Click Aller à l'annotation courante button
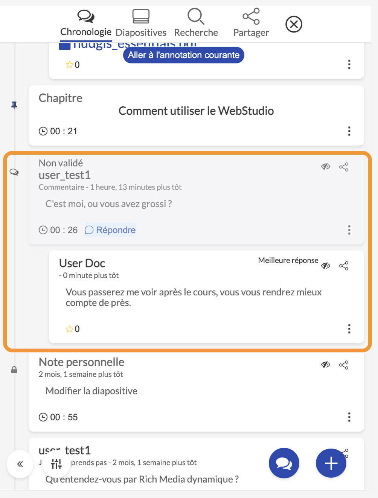Viewport: 378px width, 498px height. coord(184,55)
